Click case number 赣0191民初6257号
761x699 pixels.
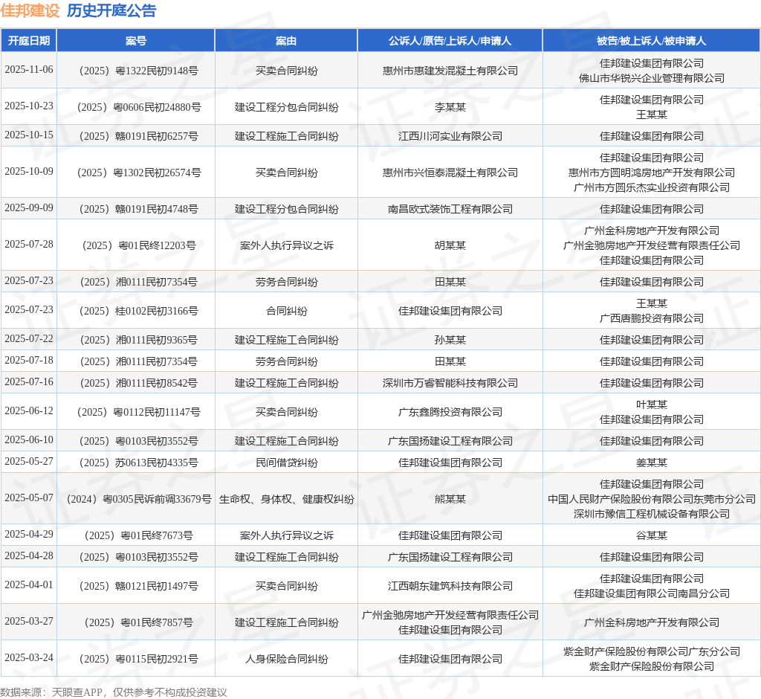(x=138, y=136)
